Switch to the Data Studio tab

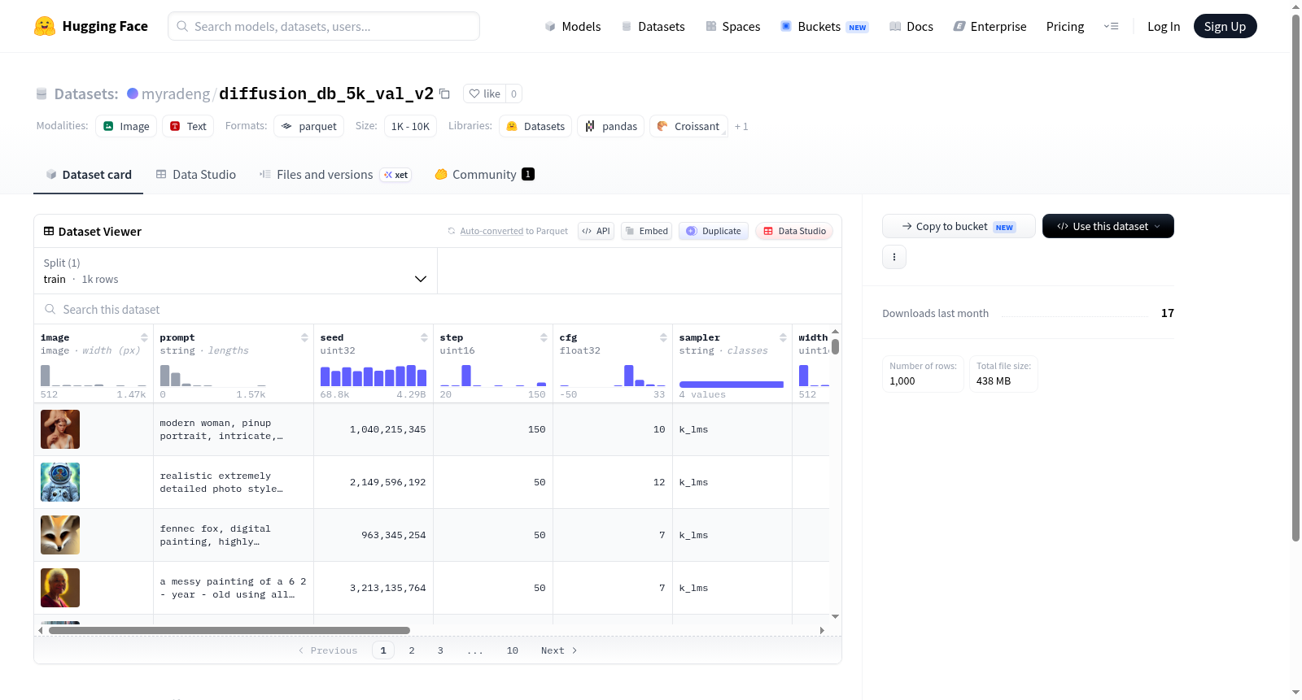pyautogui.click(x=195, y=174)
